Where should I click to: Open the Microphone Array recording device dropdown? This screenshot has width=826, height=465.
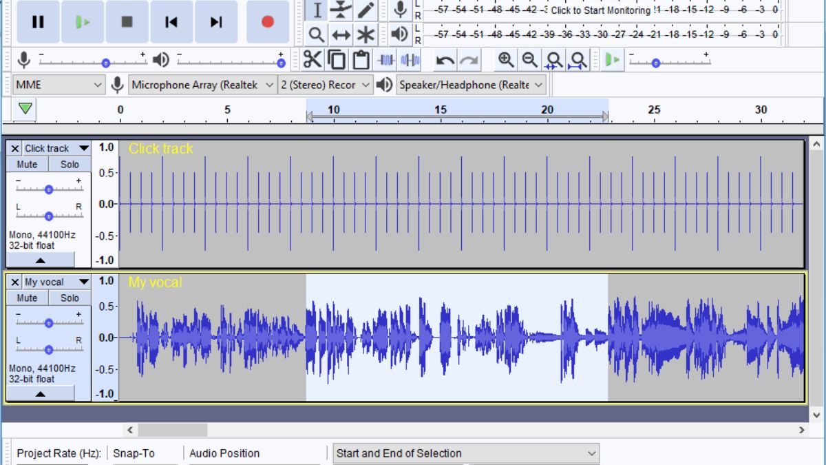(x=202, y=85)
